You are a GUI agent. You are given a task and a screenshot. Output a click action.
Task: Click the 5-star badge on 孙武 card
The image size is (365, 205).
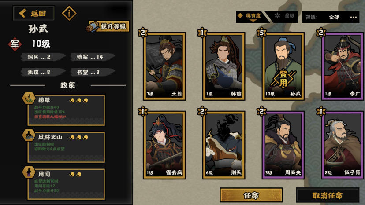pos(261,33)
